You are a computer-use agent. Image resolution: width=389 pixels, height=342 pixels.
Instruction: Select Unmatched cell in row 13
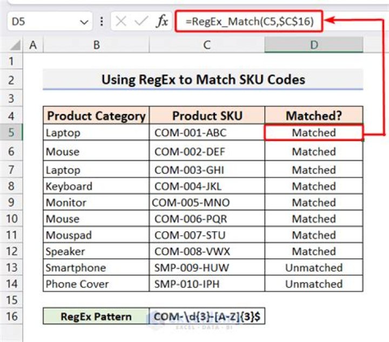pyautogui.click(x=314, y=267)
